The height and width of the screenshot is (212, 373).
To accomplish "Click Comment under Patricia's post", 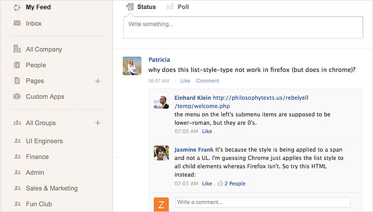I will [207, 81].
